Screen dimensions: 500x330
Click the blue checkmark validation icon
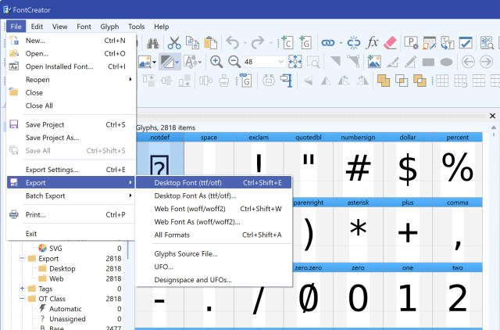466,42
